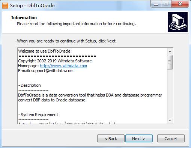Minimize the Setup window
This screenshot has height=148, width=191.
(x=156, y=5)
